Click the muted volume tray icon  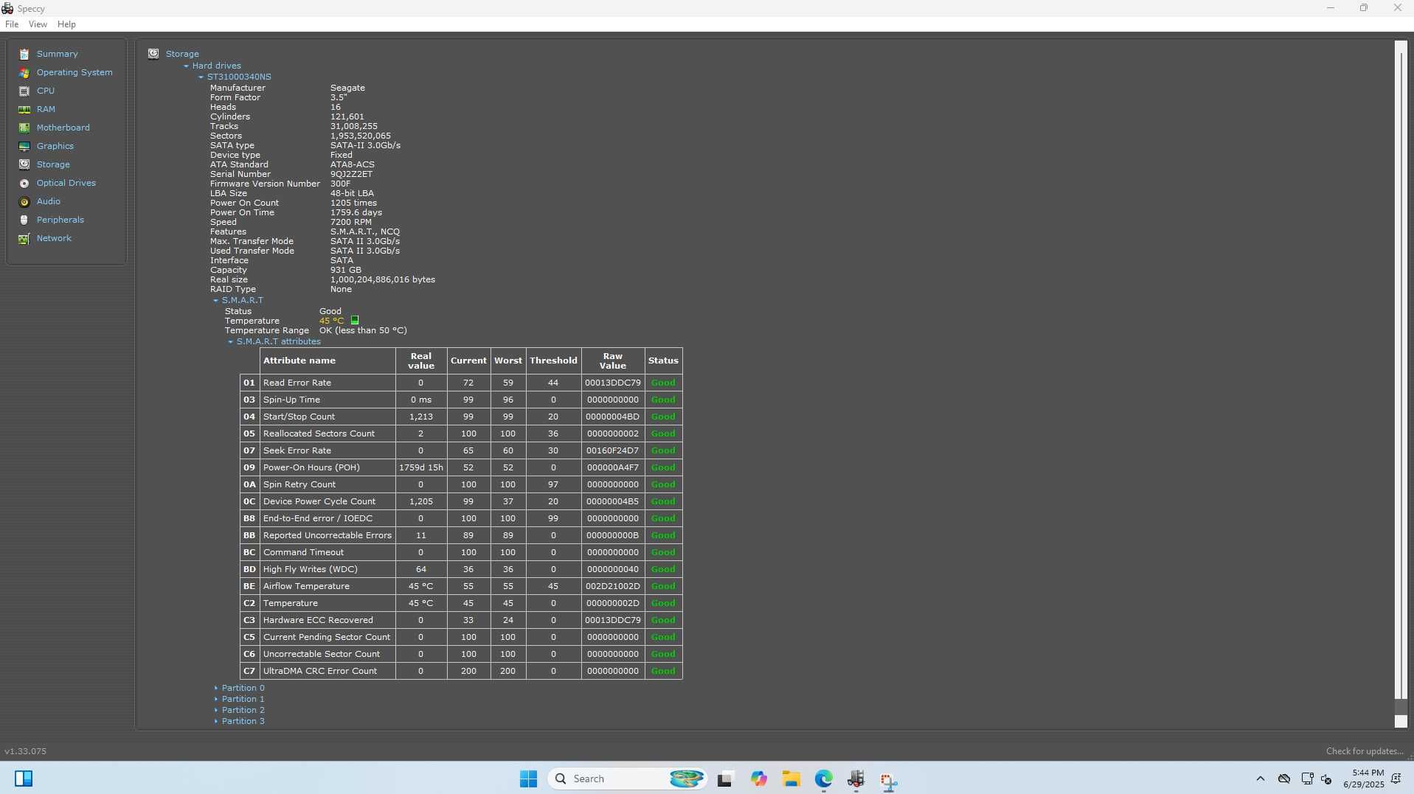[x=1326, y=779]
